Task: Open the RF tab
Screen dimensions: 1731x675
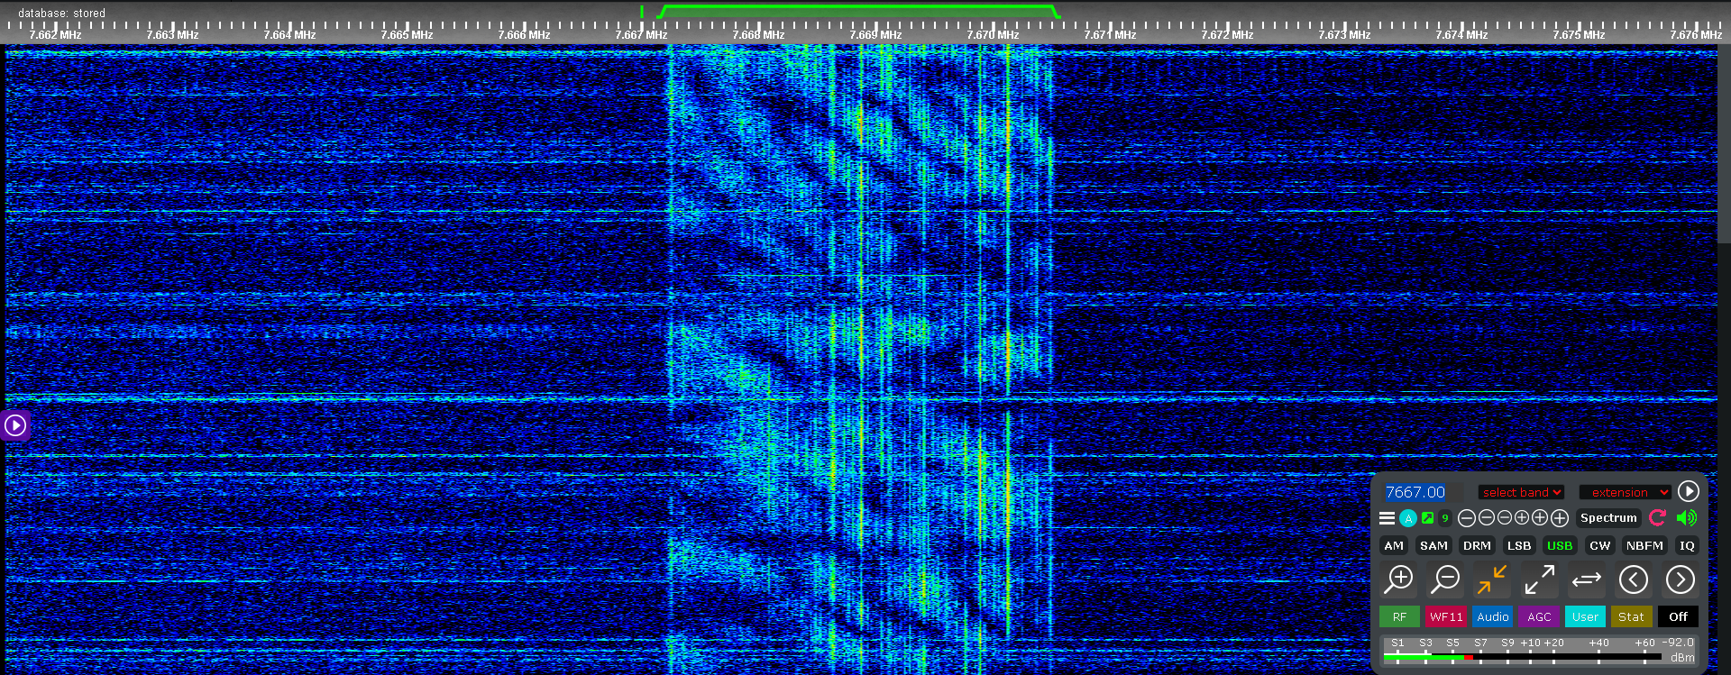Action: (1399, 616)
